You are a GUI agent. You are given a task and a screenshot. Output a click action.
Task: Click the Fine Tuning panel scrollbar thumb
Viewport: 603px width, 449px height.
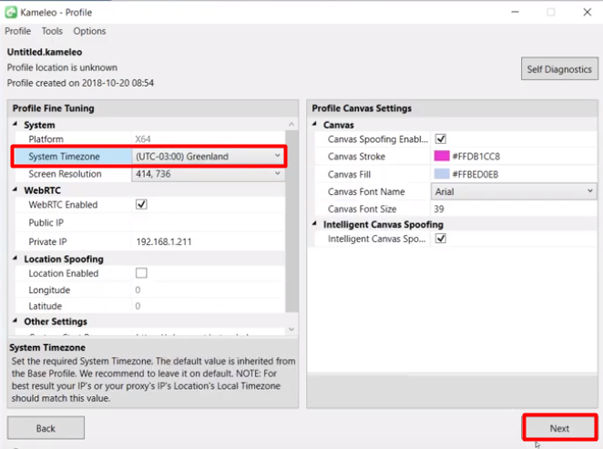(291, 221)
